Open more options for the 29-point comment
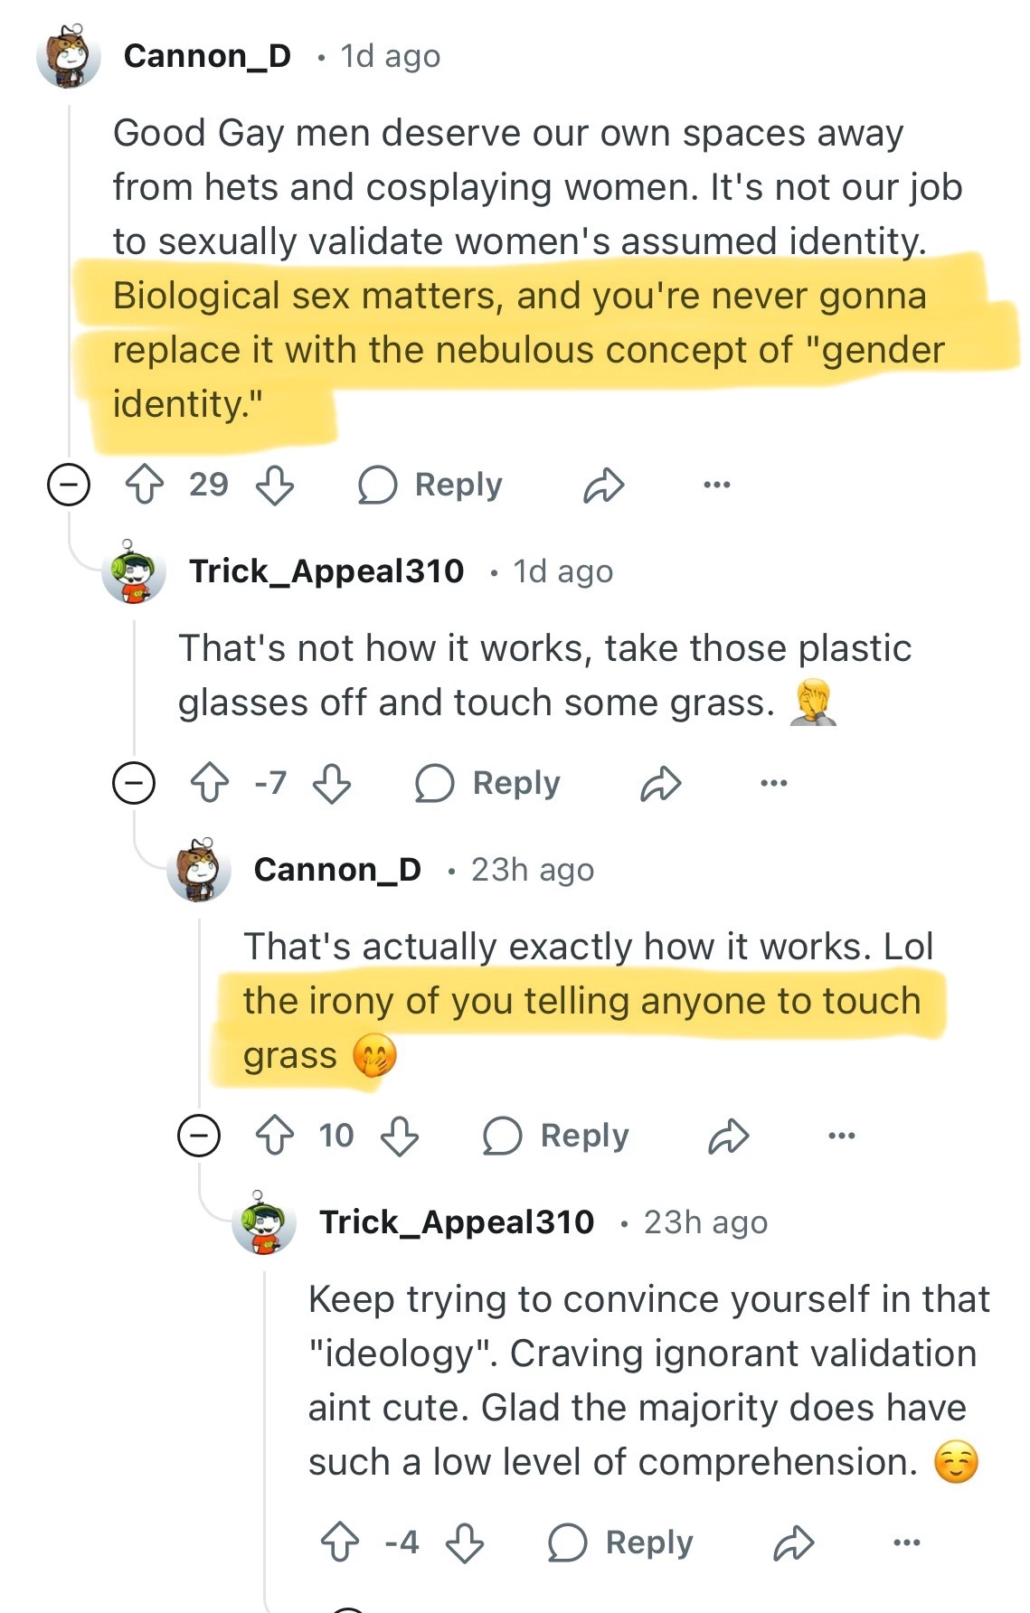Screen dimensions: 1030x1613 pyautogui.click(x=717, y=485)
